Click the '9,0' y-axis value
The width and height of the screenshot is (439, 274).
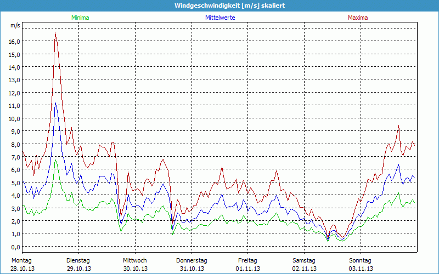[x=15, y=131]
